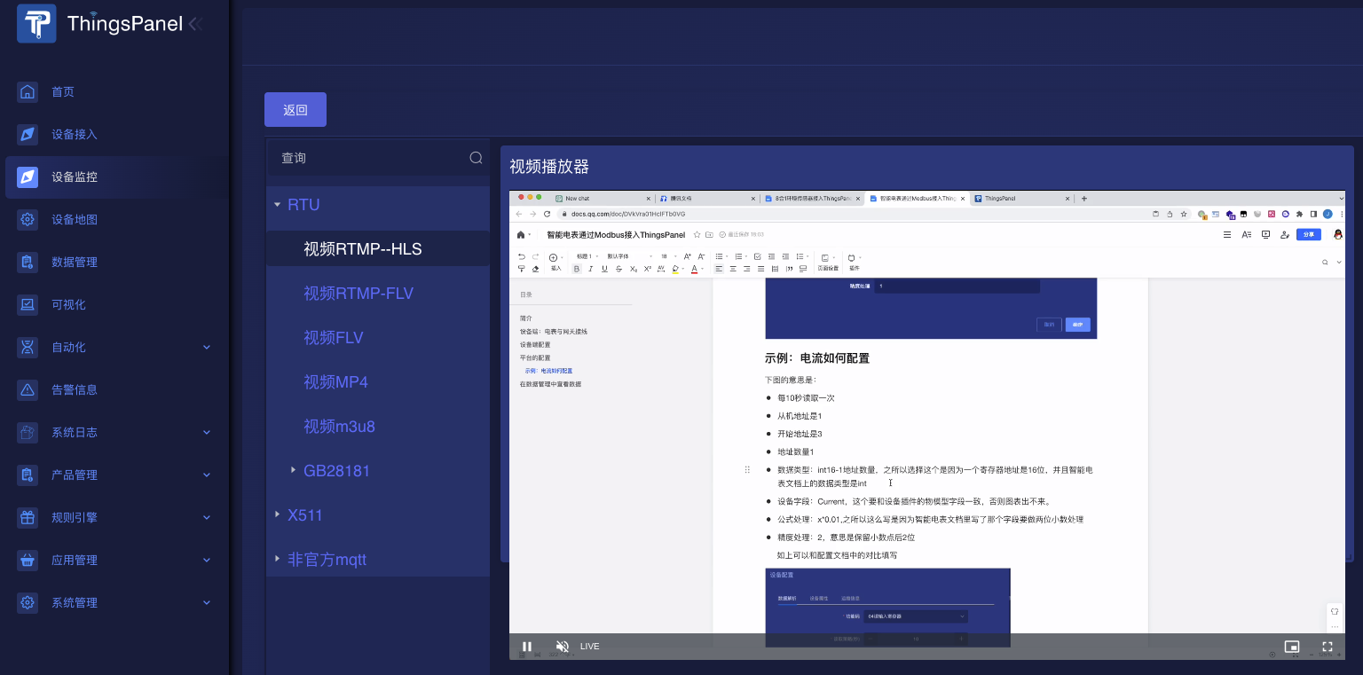Click the 返回 back button
This screenshot has height=675, width=1363.
(x=295, y=109)
